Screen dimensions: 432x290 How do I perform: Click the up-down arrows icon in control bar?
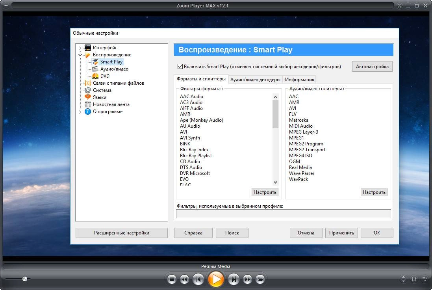(403, 279)
